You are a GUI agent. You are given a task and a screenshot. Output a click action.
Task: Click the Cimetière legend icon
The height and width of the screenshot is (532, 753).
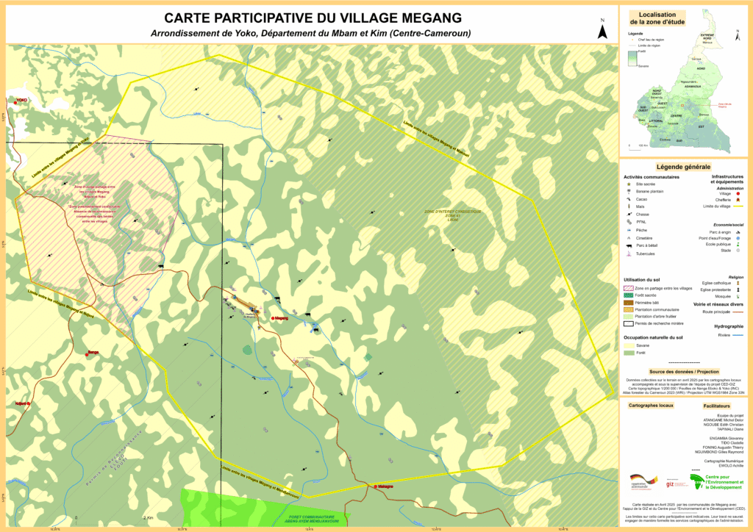(629, 237)
